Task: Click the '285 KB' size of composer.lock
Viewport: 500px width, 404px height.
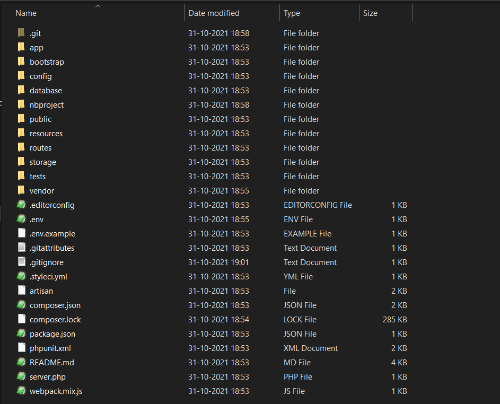Action: (x=395, y=320)
